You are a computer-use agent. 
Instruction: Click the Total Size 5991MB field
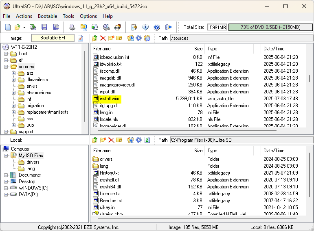click(217, 27)
